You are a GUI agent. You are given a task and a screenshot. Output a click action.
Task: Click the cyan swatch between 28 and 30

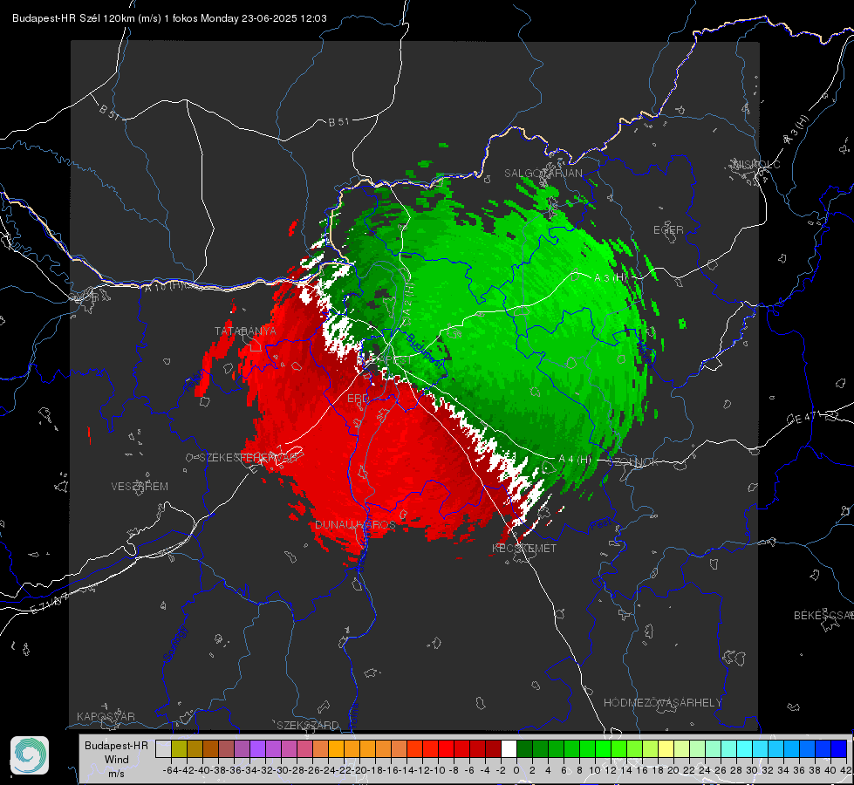[x=745, y=748]
